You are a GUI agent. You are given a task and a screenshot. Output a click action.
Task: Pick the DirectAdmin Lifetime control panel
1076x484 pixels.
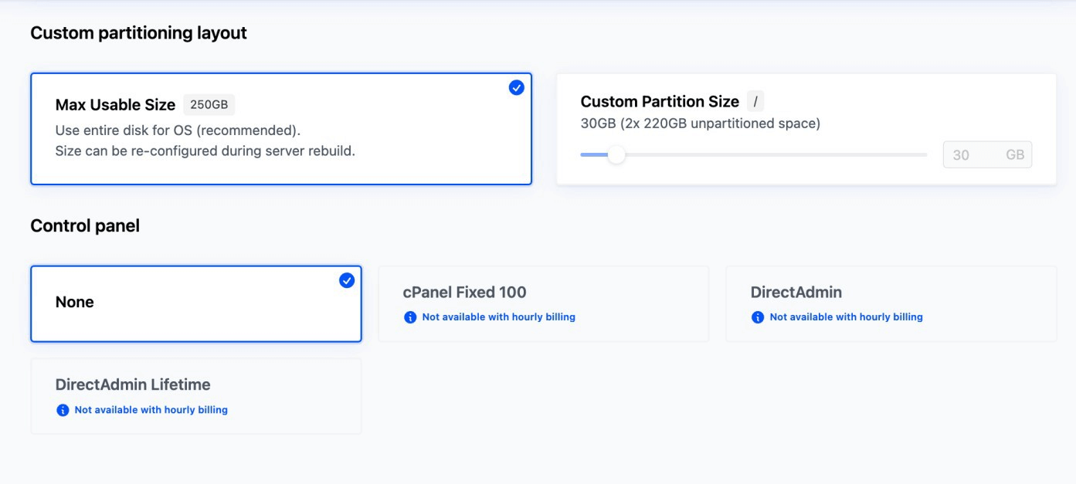(195, 395)
